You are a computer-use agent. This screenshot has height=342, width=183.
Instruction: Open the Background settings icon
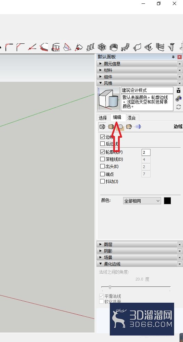(x=120, y=126)
